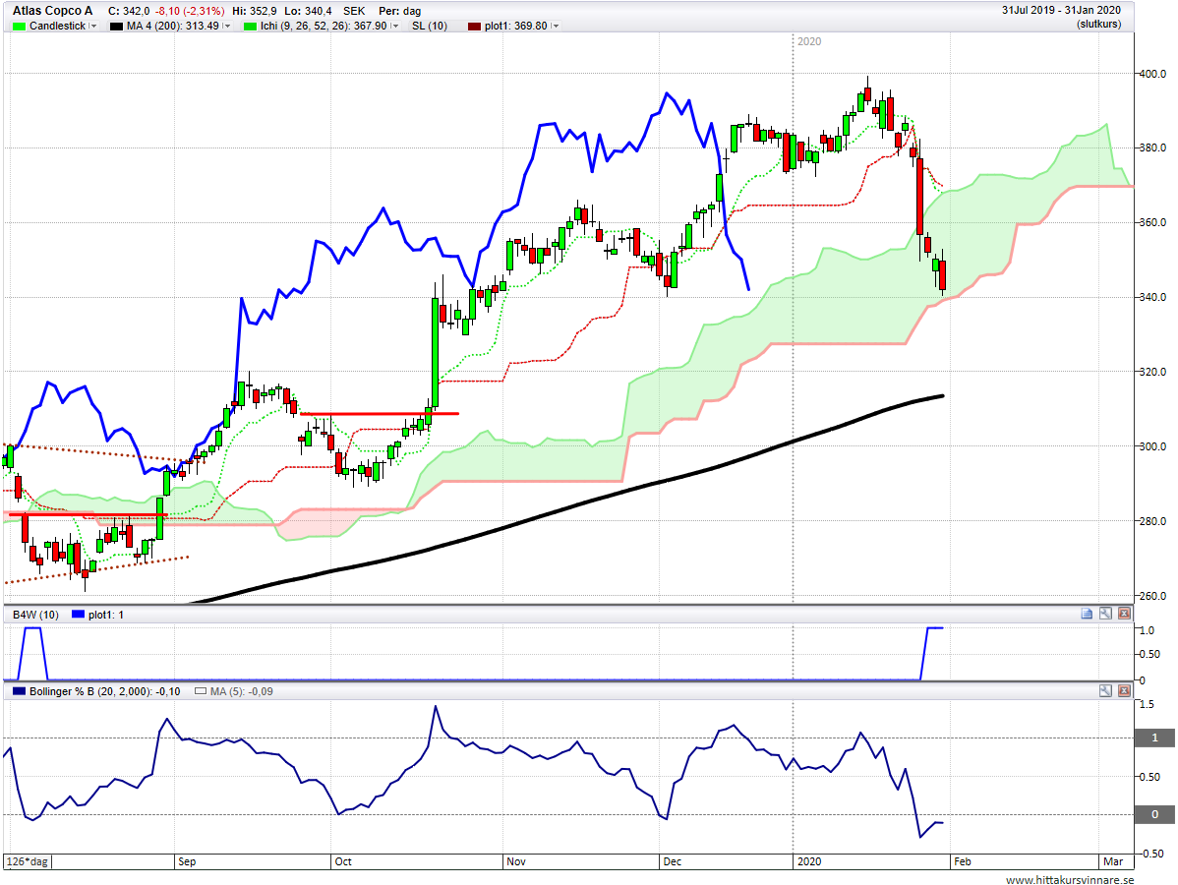Select the SL (10) indicator label
The image size is (1178, 885).
click(x=430, y=26)
